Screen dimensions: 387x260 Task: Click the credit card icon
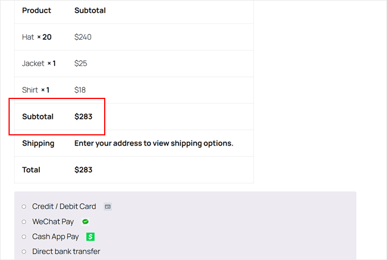click(108, 207)
